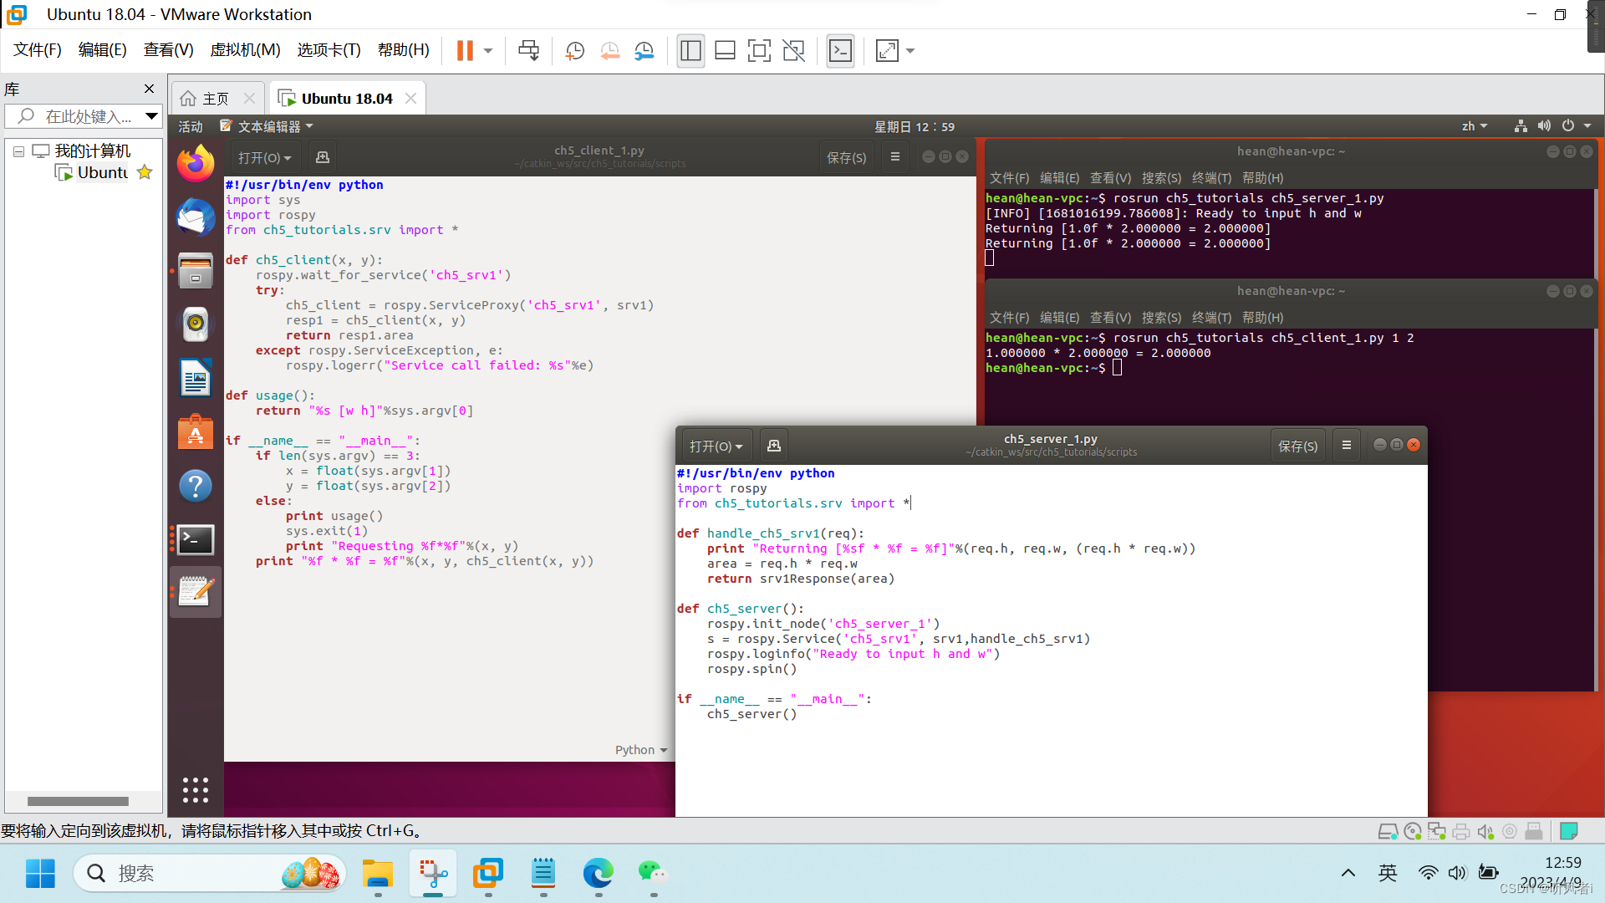This screenshot has width=1605, height=903.
Task: Open the 打开(O) dropdown in ch5_client_1.py editor
Action: tap(264, 157)
